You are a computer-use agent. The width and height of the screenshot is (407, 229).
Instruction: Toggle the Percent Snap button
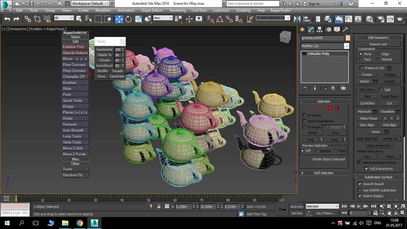[x=229, y=19]
